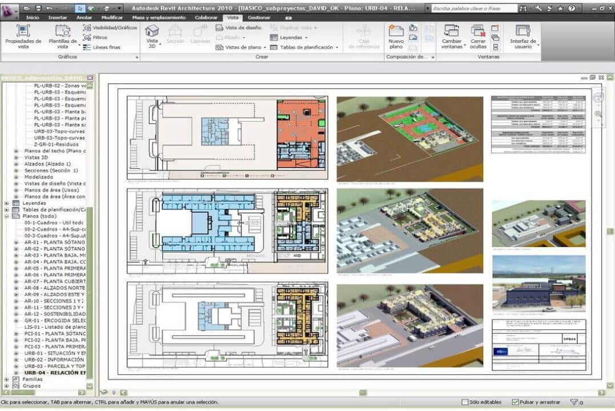Select AR-08 - ALZADOS NORTE sheet

pos(55,288)
